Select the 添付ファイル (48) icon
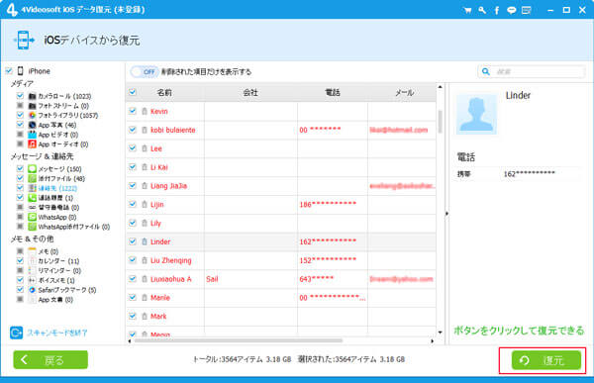 pos(33,178)
